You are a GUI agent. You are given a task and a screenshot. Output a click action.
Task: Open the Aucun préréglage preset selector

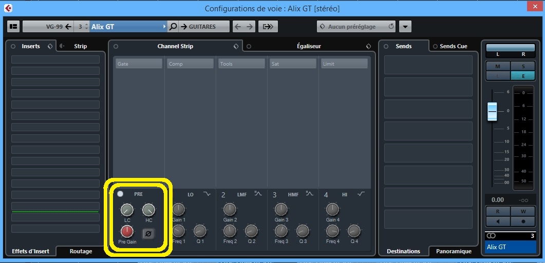(x=352, y=26)
